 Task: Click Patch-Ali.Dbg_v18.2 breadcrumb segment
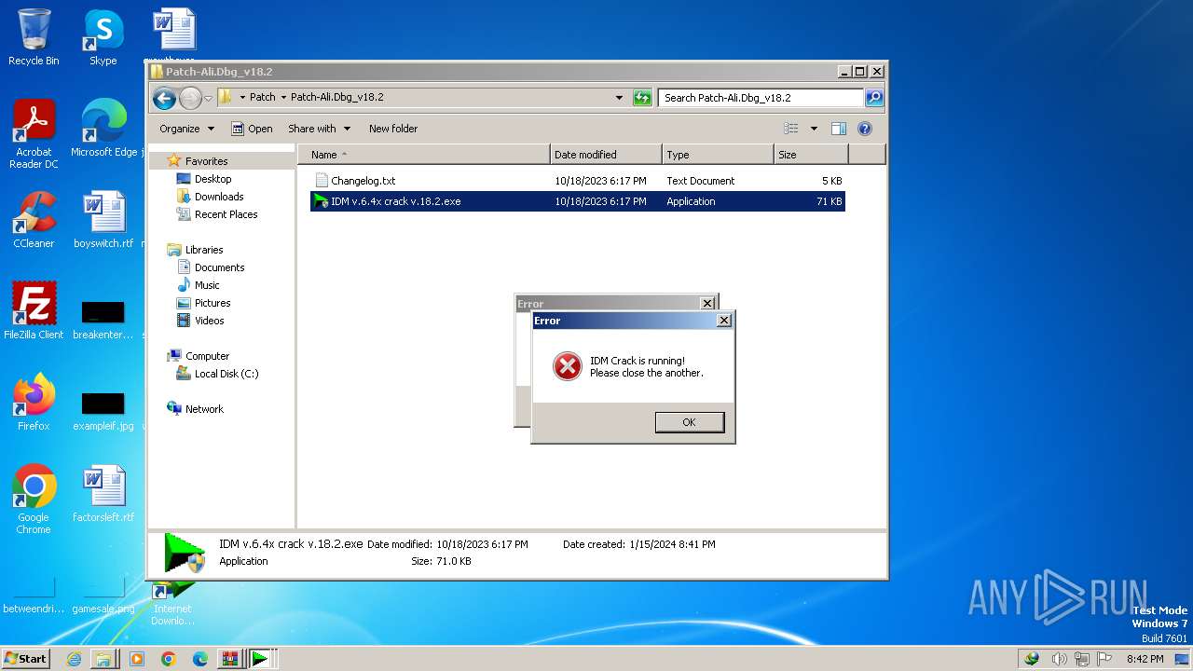(x=336, y=97)
